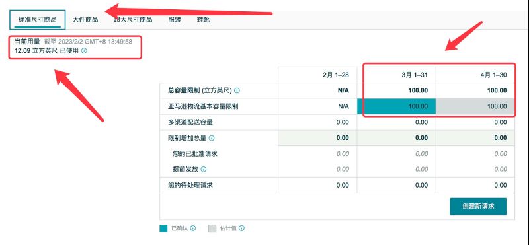Show info tooltip for 提前发放
This screenshot has width=529, height=245.
click(204, 170)
